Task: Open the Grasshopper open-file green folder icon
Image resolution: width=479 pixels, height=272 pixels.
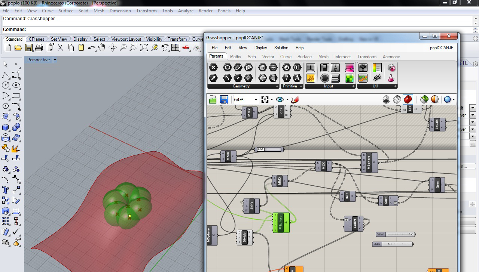Action: point(213,99)
